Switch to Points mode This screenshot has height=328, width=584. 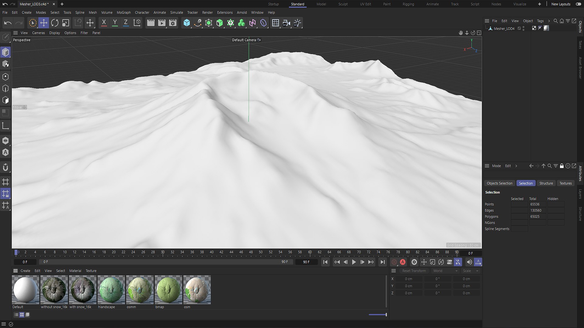coord(5,77)
